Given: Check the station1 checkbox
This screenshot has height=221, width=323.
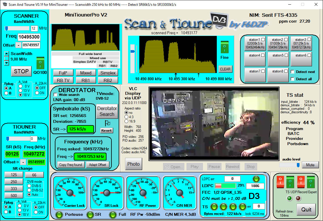Looking at the screenshot, I should tap(263, 39).
